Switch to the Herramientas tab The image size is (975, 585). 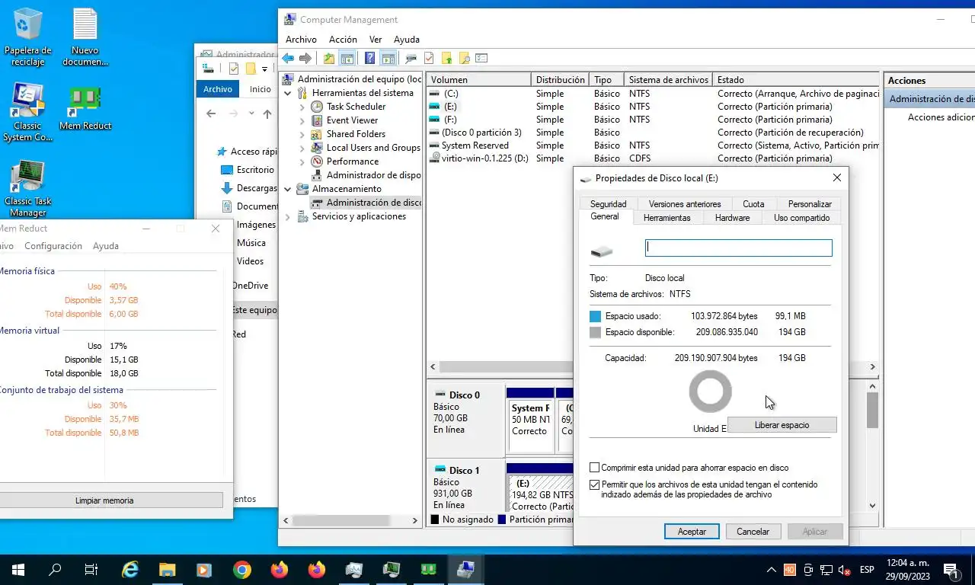pyautogui.click(x=667, y=218)
